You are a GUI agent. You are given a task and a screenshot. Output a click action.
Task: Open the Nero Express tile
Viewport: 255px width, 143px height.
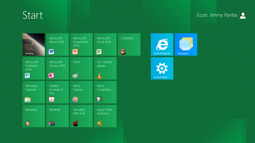[x=81, y=92]
